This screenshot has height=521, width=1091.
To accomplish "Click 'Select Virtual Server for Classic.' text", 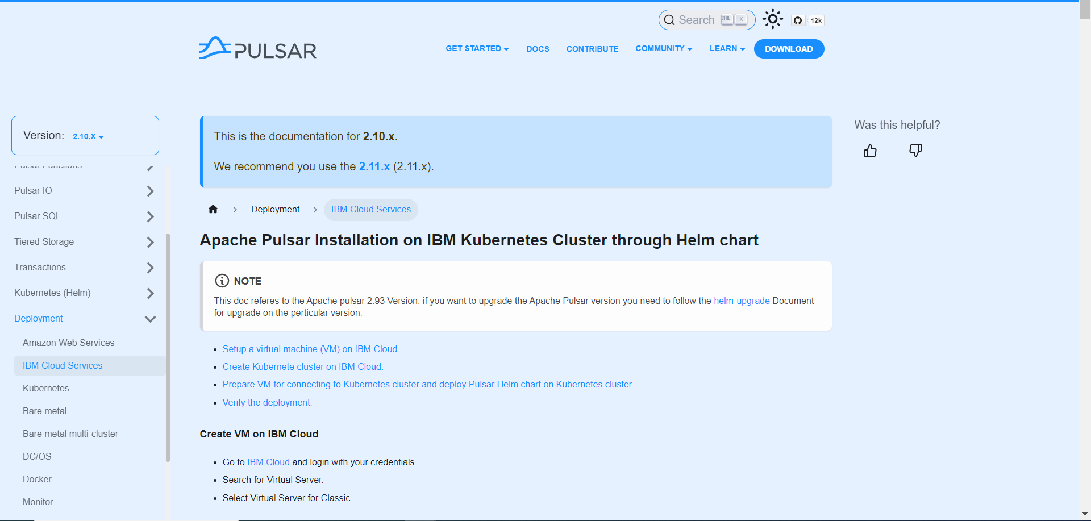I will click(x=287, y=498).
